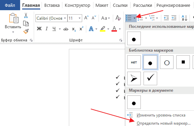Expand numbered list options arrow
This screenshot has width=194, height=126.
coord(146,18)
